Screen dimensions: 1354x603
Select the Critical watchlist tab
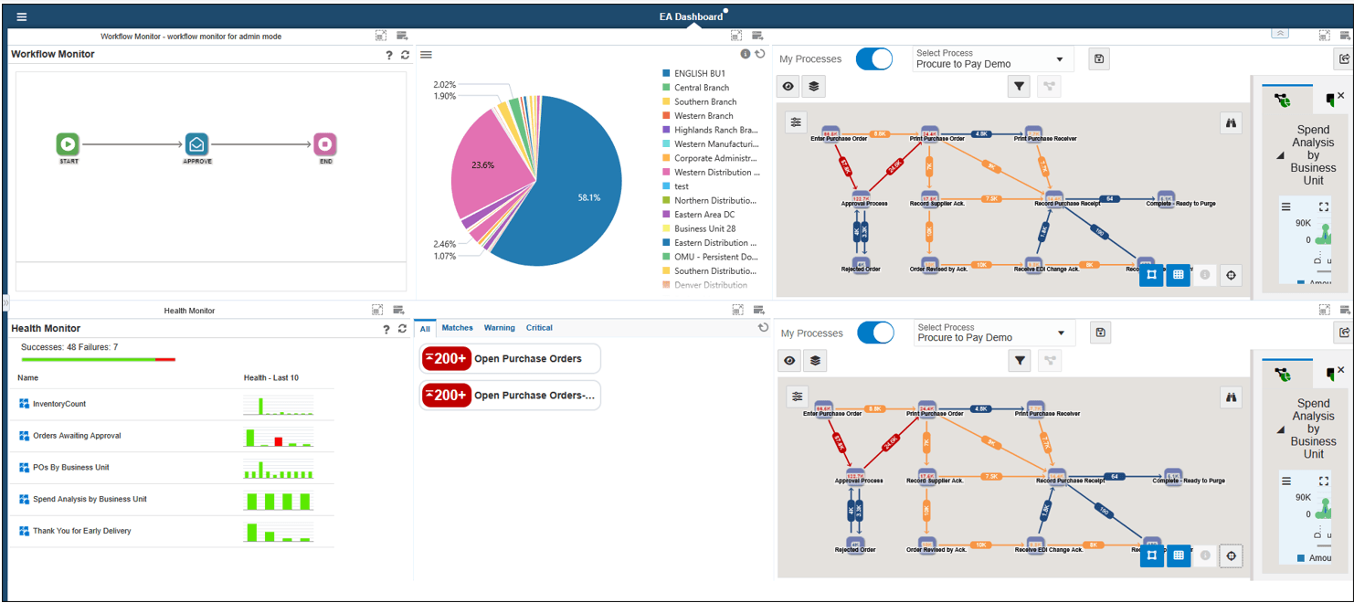point(539,328)
